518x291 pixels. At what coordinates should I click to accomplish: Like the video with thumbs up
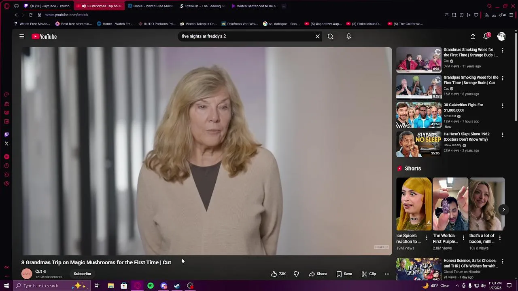278,274
